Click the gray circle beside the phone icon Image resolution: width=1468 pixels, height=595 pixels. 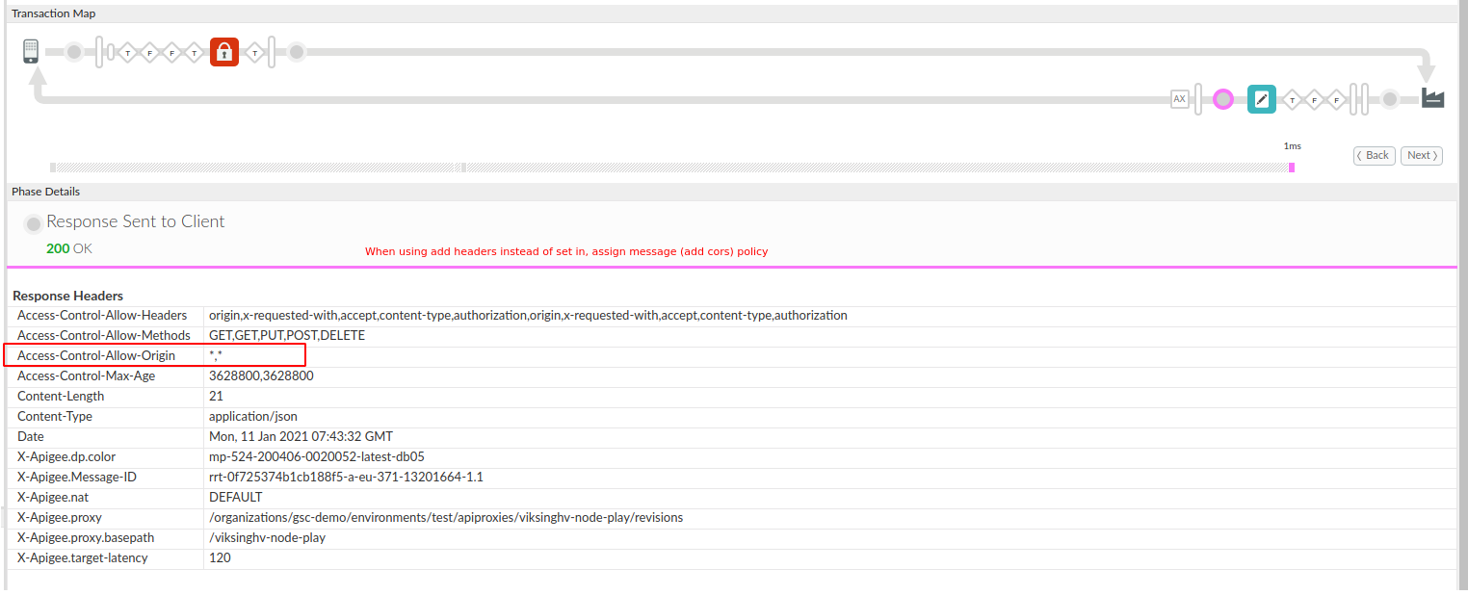coord(74,52)
